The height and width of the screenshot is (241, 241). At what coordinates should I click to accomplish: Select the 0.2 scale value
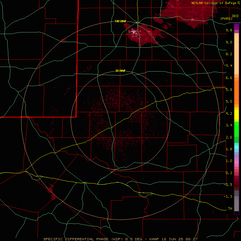(229, 173)
